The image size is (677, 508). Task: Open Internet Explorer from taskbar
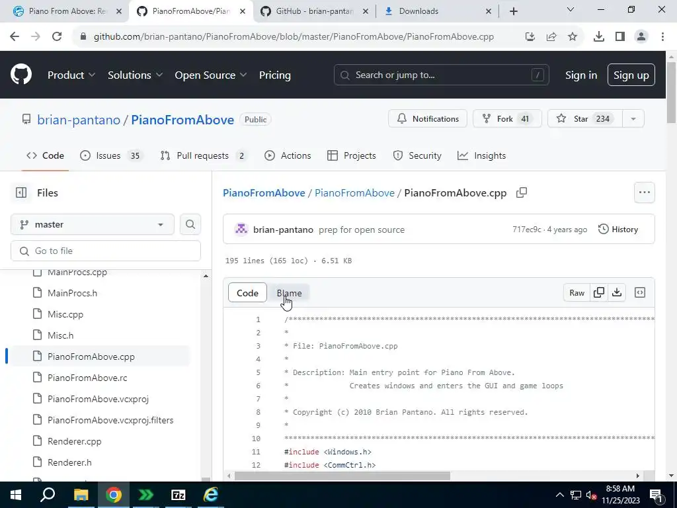[211, 495]
